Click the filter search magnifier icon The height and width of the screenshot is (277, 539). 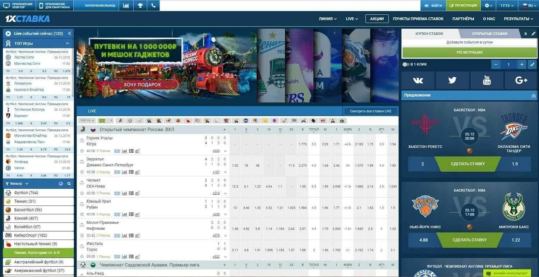pyautogui.click(x=69, y=184)
